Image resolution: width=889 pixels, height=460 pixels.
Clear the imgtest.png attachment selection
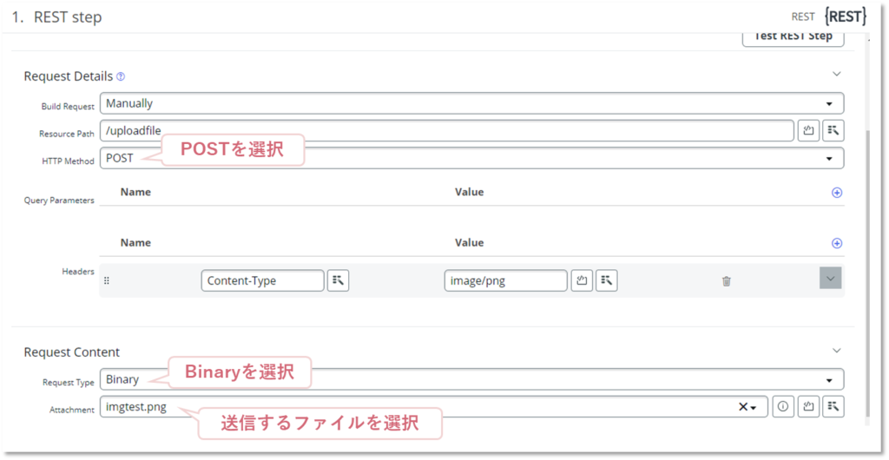(x=743, y=407)
